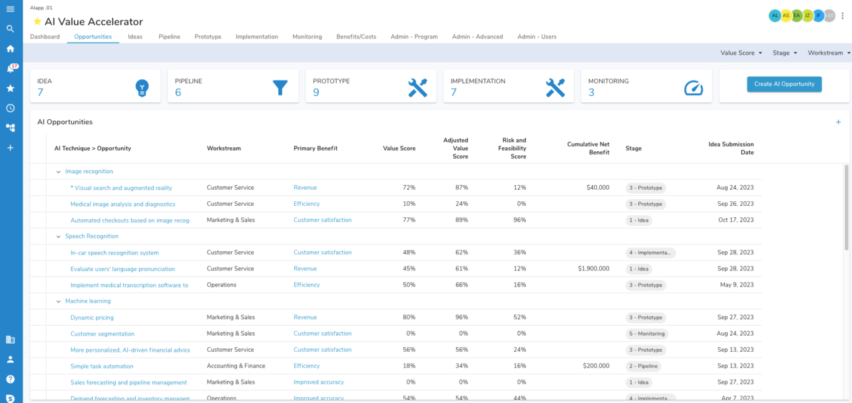Click the plus icon on AI Opportunities panel
The width and height of the screenshot is (852, 403).
click(x=838, y=123)
